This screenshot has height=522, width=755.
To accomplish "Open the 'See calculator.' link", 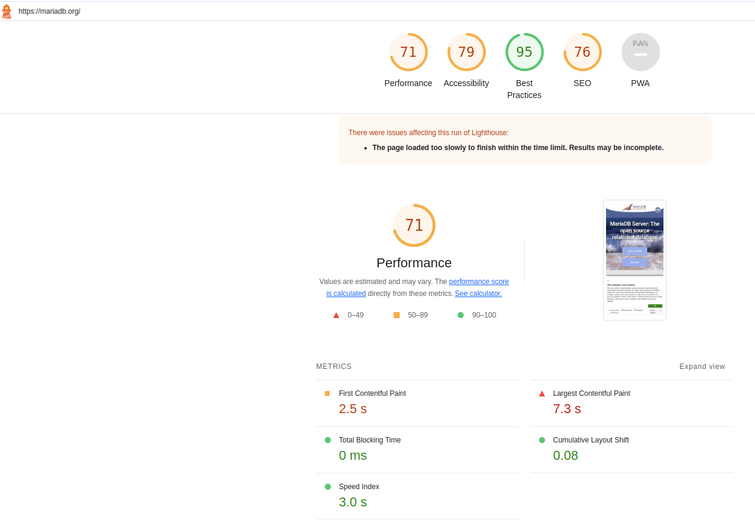I will [478, 294].
